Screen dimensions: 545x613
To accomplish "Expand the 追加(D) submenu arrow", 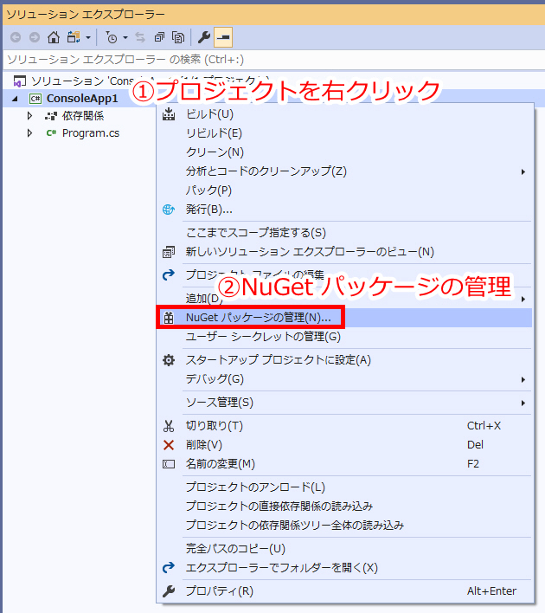I will (523, 300).
